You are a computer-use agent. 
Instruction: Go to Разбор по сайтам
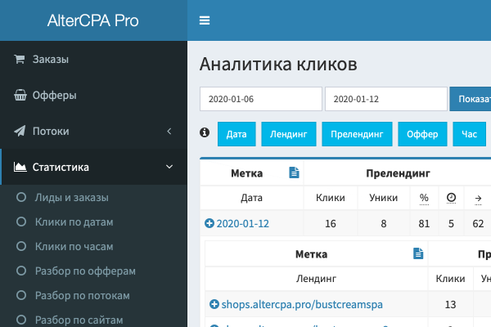pyautogui.click(x=79, y=320)
